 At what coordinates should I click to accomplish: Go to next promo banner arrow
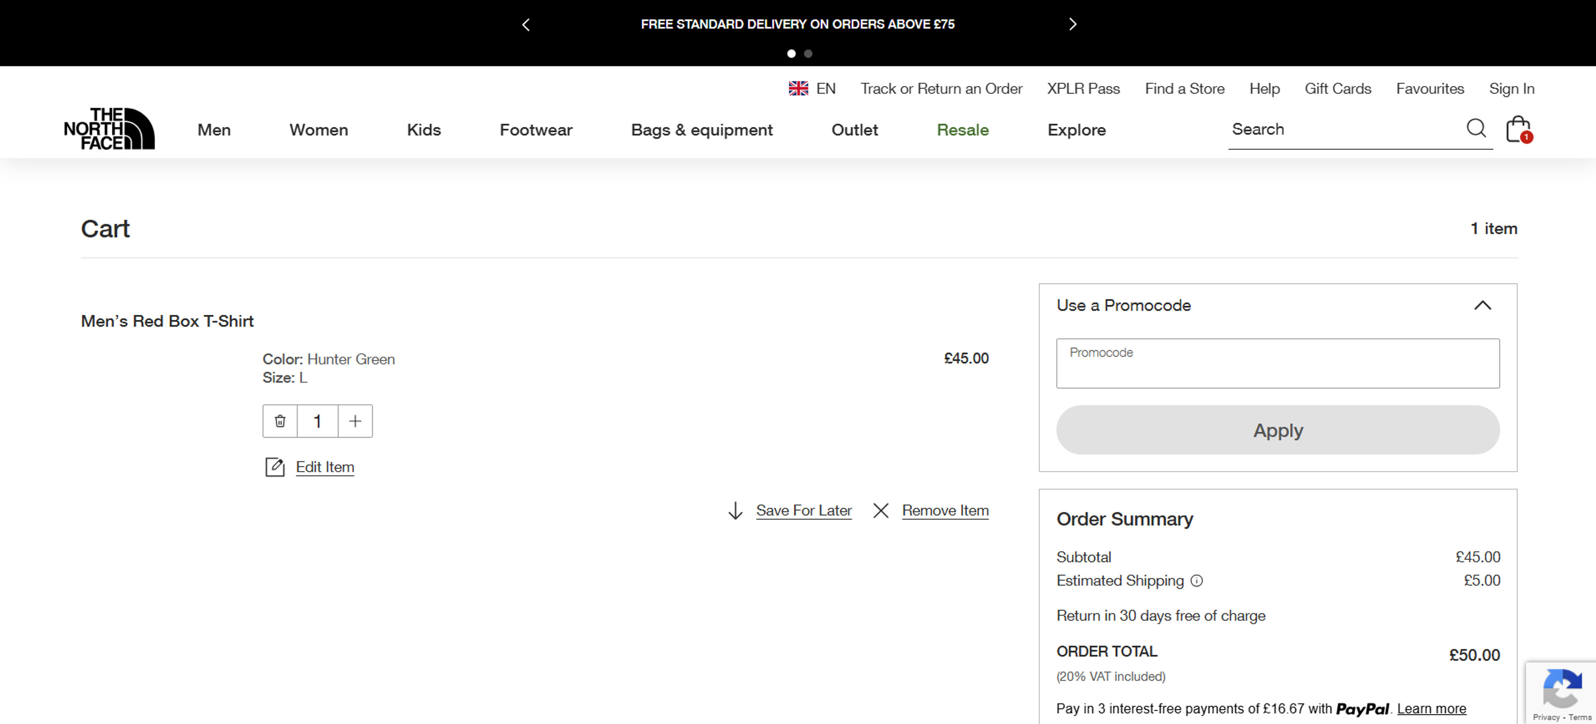click(x=1072, y=25)
